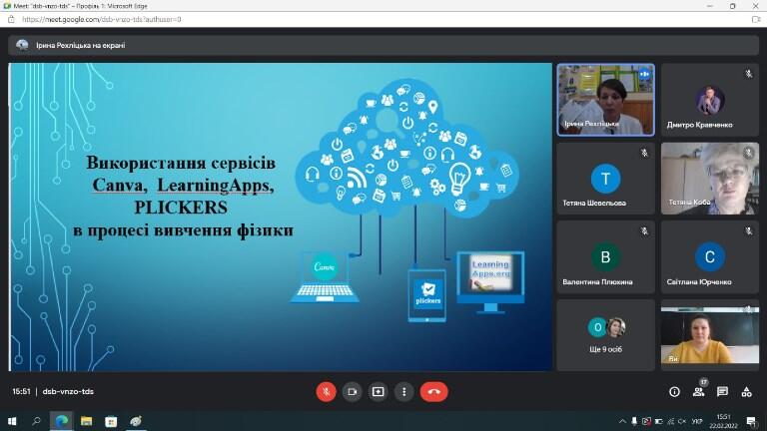Show participants list icon
The width and height of the screenshot is (767, 431).
[x=698, y=391]
